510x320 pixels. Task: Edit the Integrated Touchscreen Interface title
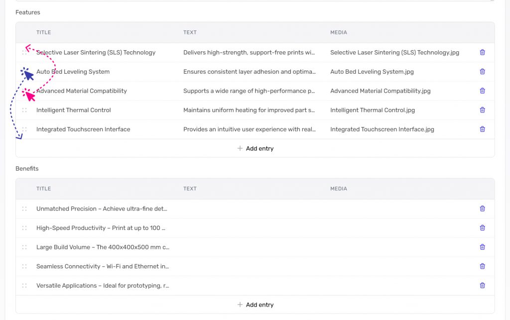83,129
